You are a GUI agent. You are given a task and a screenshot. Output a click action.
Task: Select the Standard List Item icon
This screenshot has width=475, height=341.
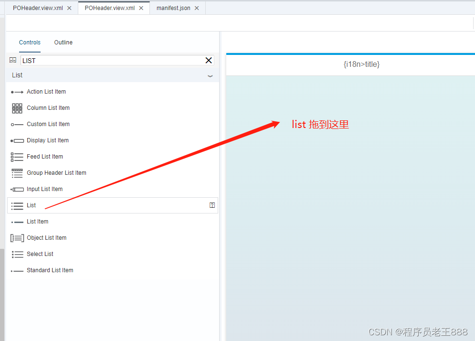click(x=17, y=271)
